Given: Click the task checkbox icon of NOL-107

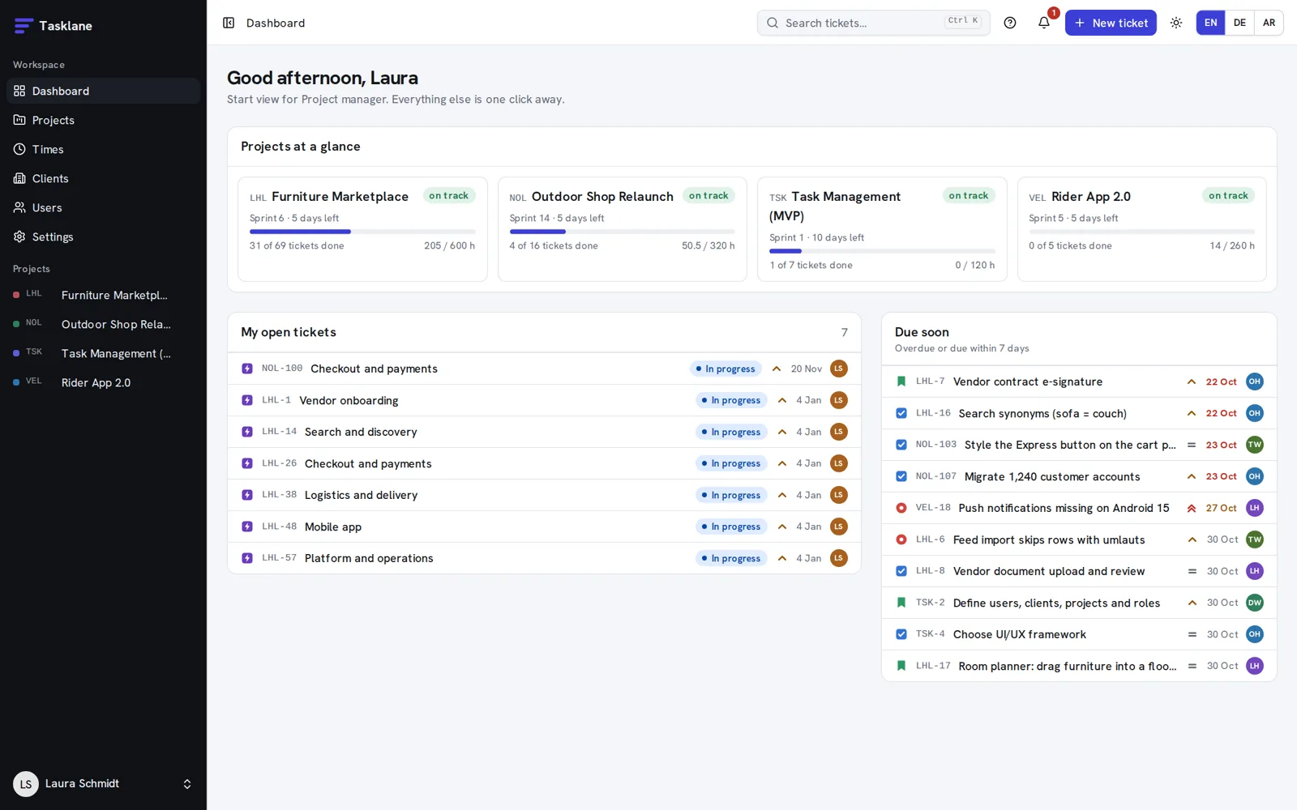Looking at the screenshot, I should pos(901,476).
